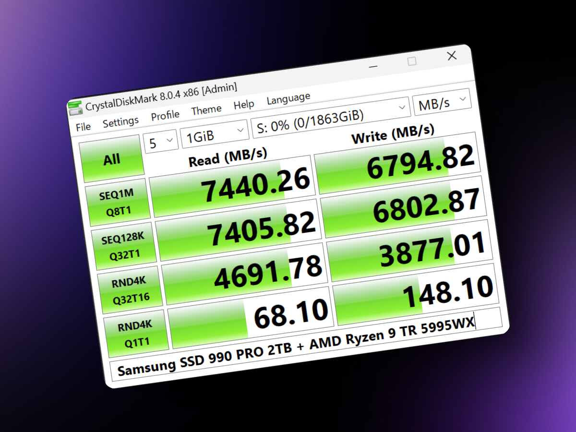Close the CrystalDiskMark window
Viewport: 576px width, 432px height.
452,56
